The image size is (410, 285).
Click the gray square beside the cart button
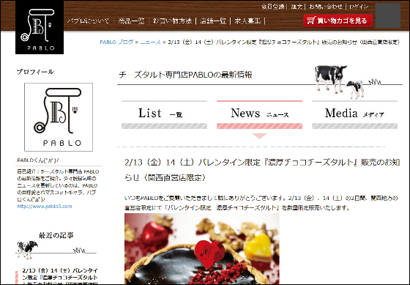pos(388,15)
